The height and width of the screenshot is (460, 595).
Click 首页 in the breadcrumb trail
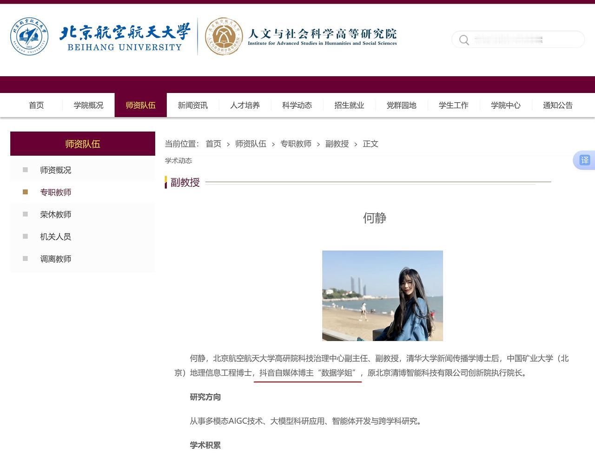[213, 144]
